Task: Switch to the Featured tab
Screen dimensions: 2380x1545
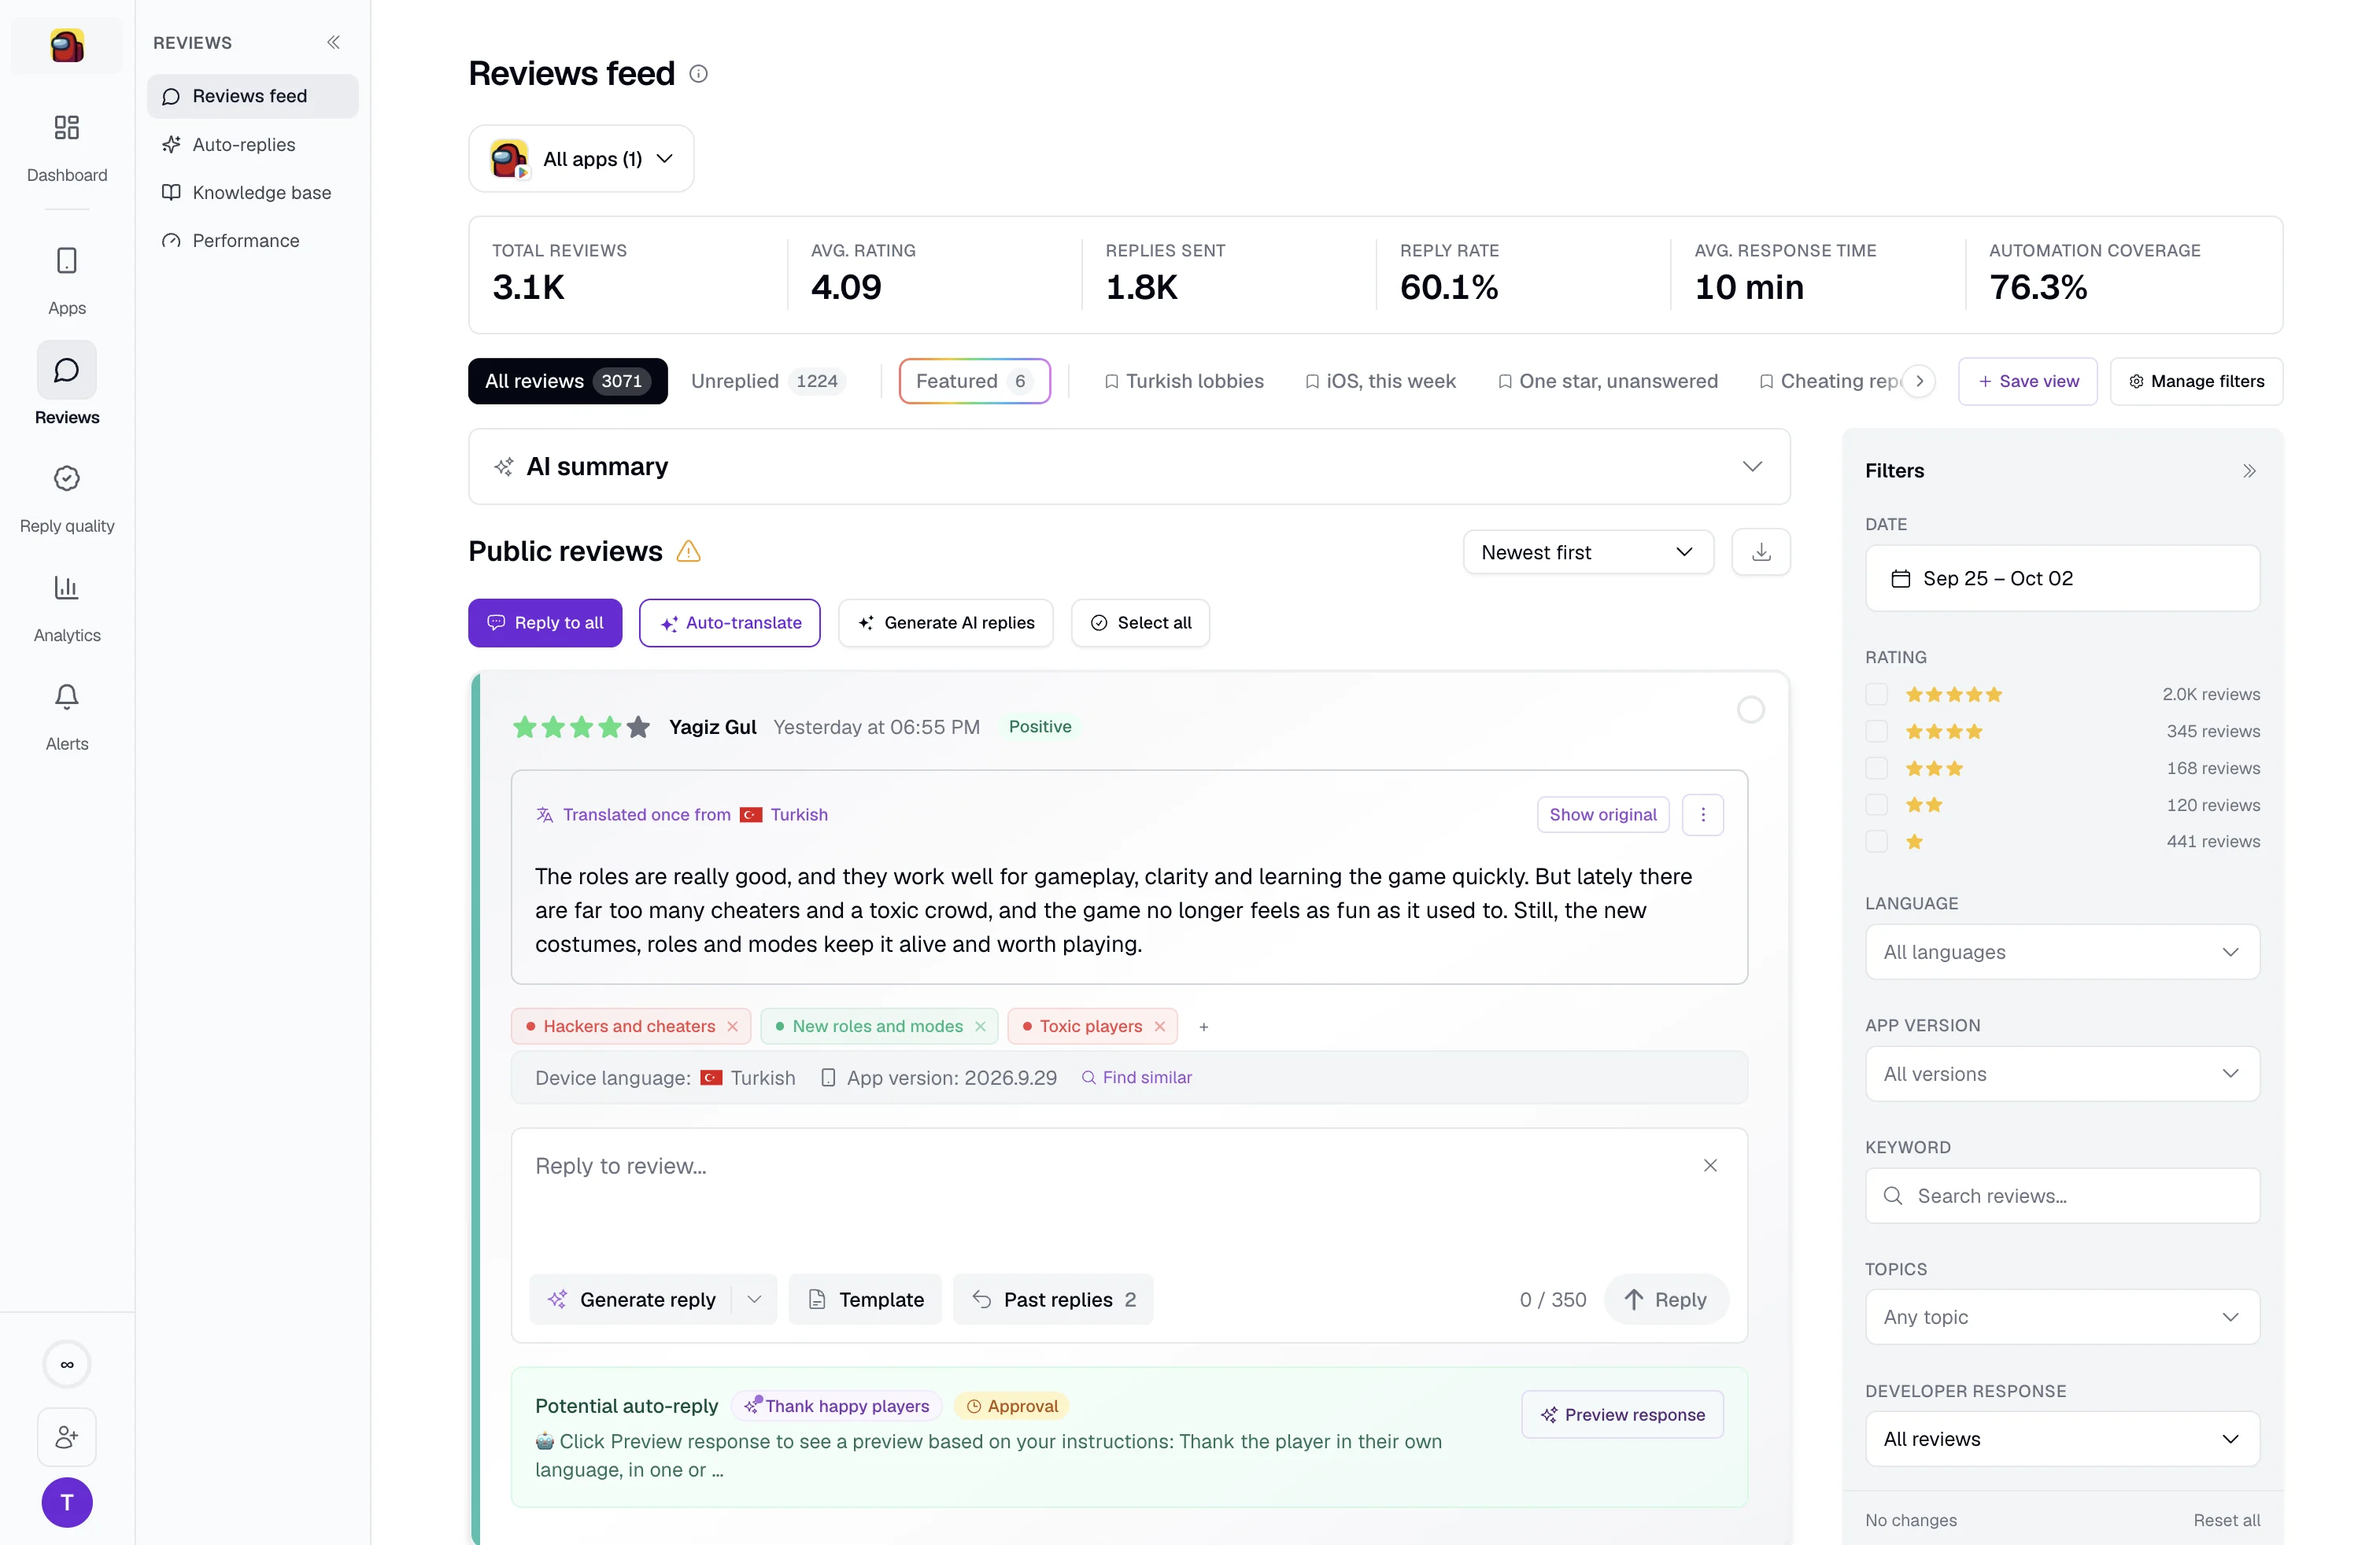Action: pyautogui.click(x=974, y=381)
